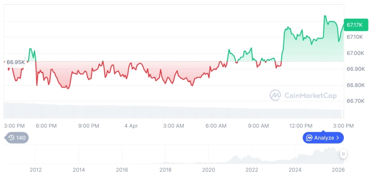Viewport: 375px width, 175px height.
Task: Select the 6:00 PM time axis label
Action: coord(46,126)
